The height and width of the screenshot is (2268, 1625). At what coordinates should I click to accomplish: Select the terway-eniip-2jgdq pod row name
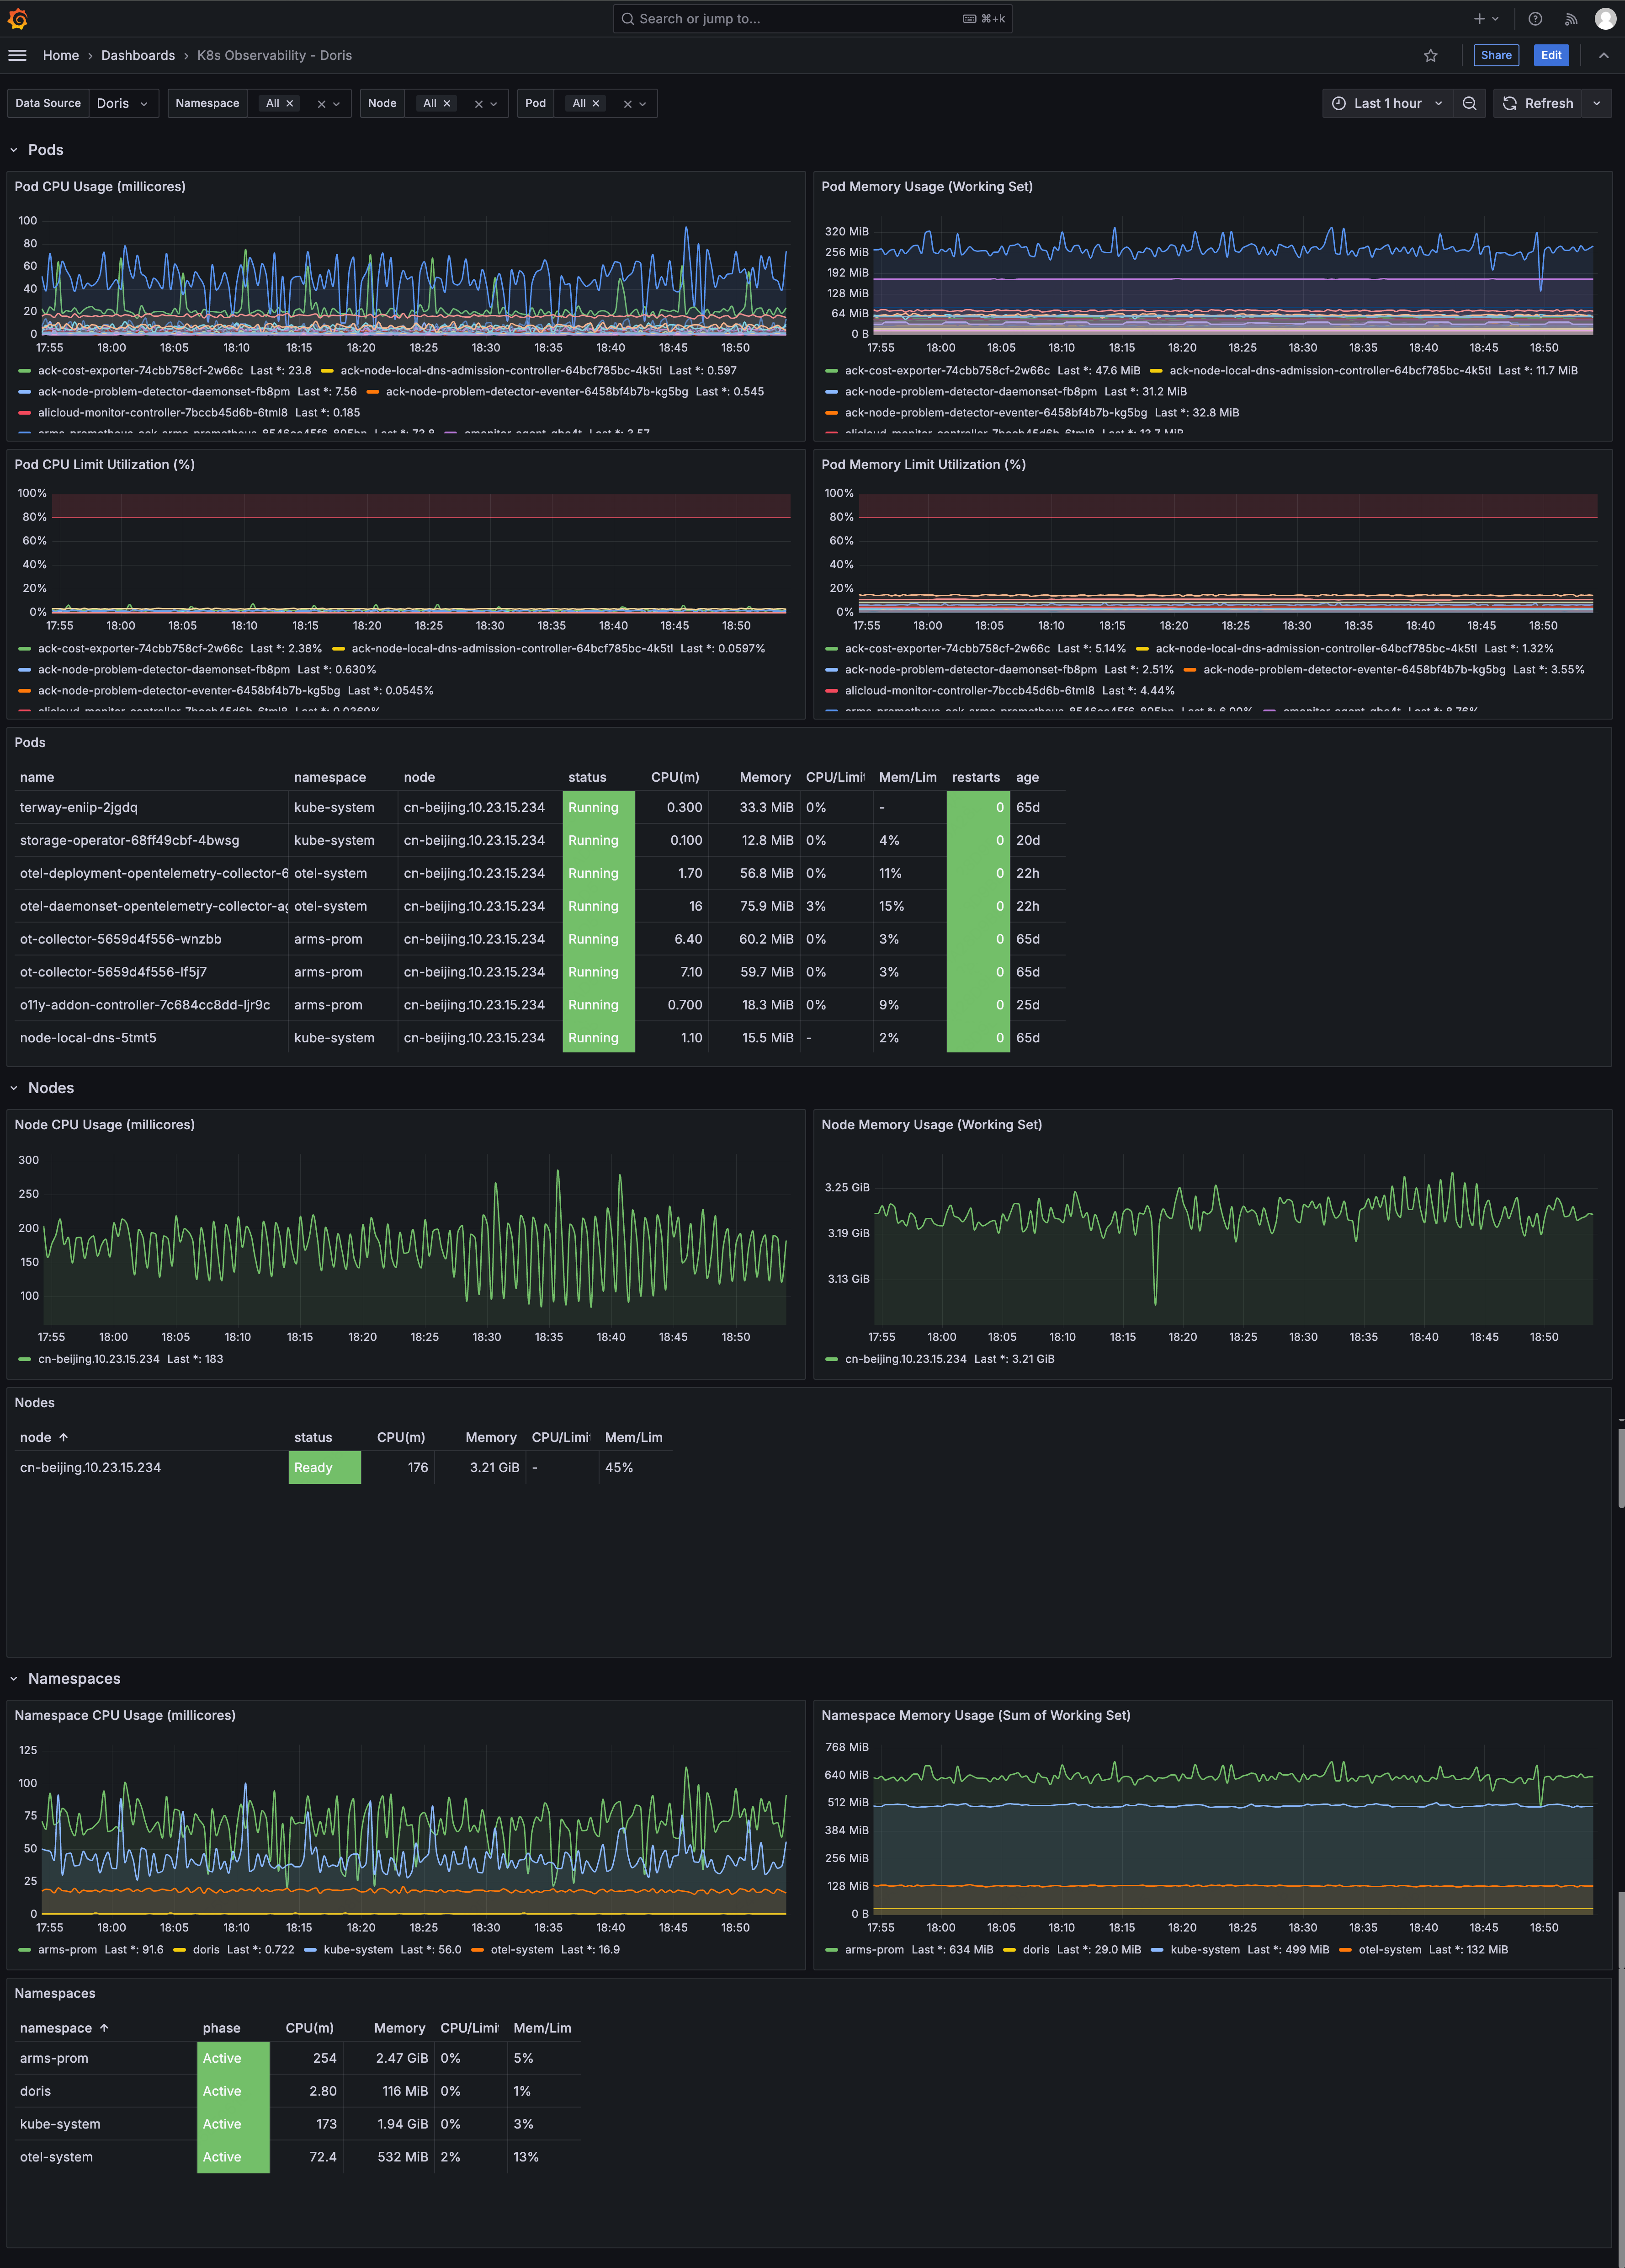(79, 807)
